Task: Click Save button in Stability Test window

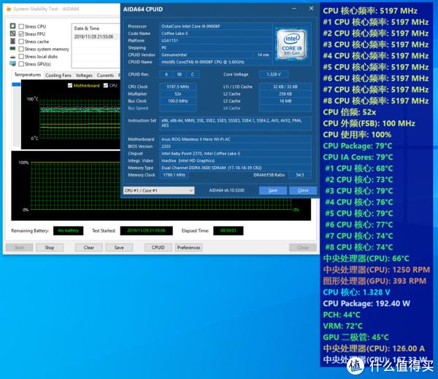Action: point(119,248)
